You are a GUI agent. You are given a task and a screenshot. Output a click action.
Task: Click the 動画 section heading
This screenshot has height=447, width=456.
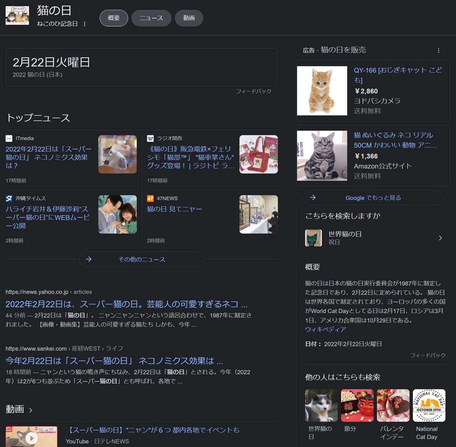click(15, 410)
